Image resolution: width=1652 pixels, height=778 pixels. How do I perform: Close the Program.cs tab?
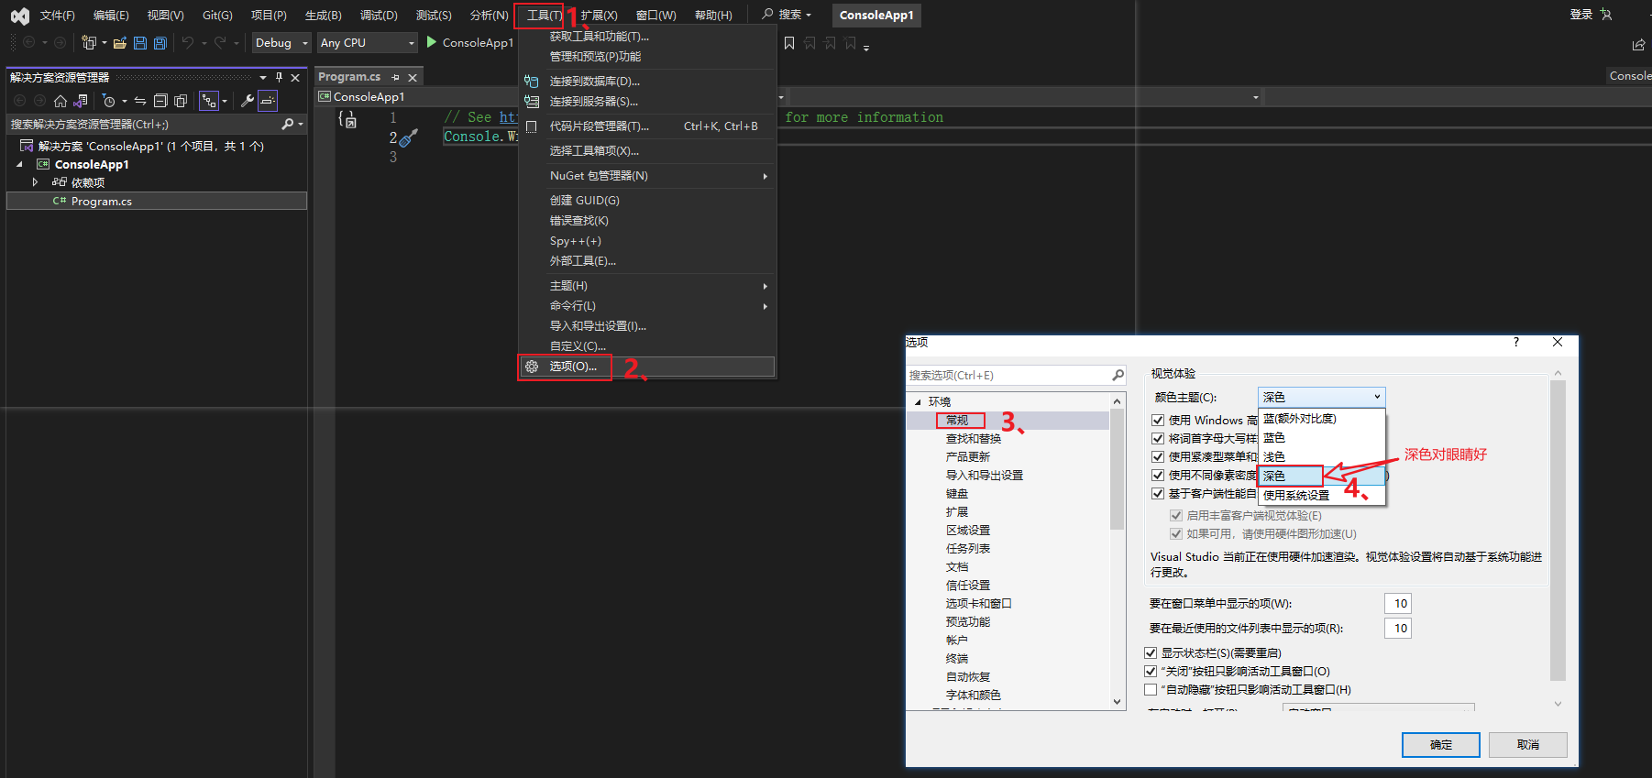(413, 77)
